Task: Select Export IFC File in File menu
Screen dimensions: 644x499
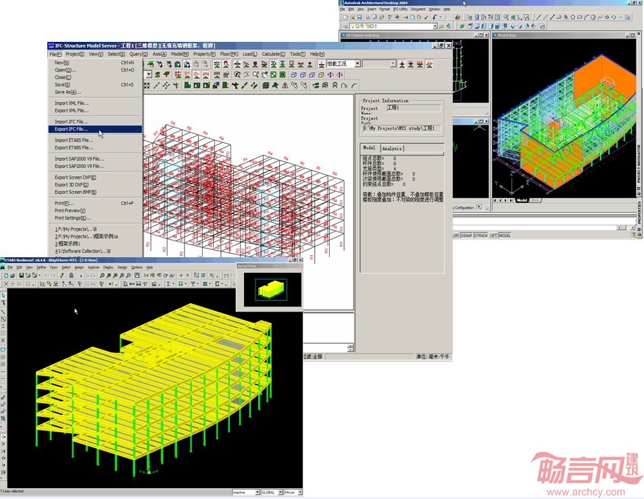Action: coord(95,129)
